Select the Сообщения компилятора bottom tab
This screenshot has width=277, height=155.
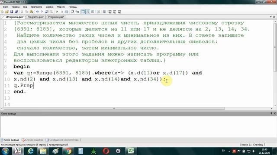pyautogui.click(x=62, y=140)
